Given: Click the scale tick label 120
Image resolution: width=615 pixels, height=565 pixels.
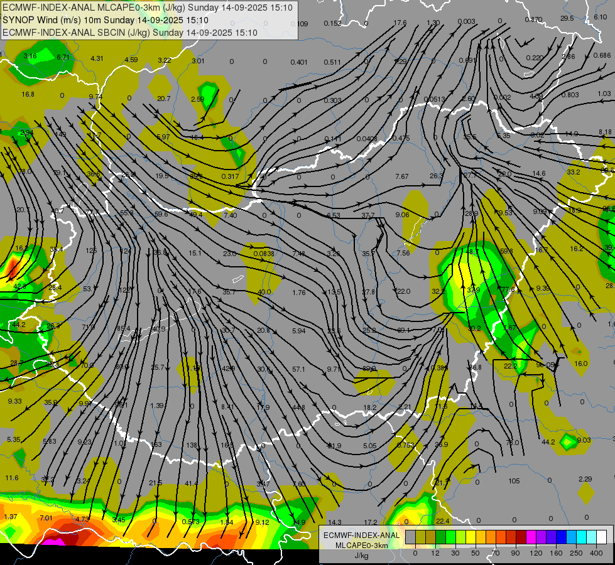Looking at the screenshot, I should pyautogui.click(x=536, y=553).
